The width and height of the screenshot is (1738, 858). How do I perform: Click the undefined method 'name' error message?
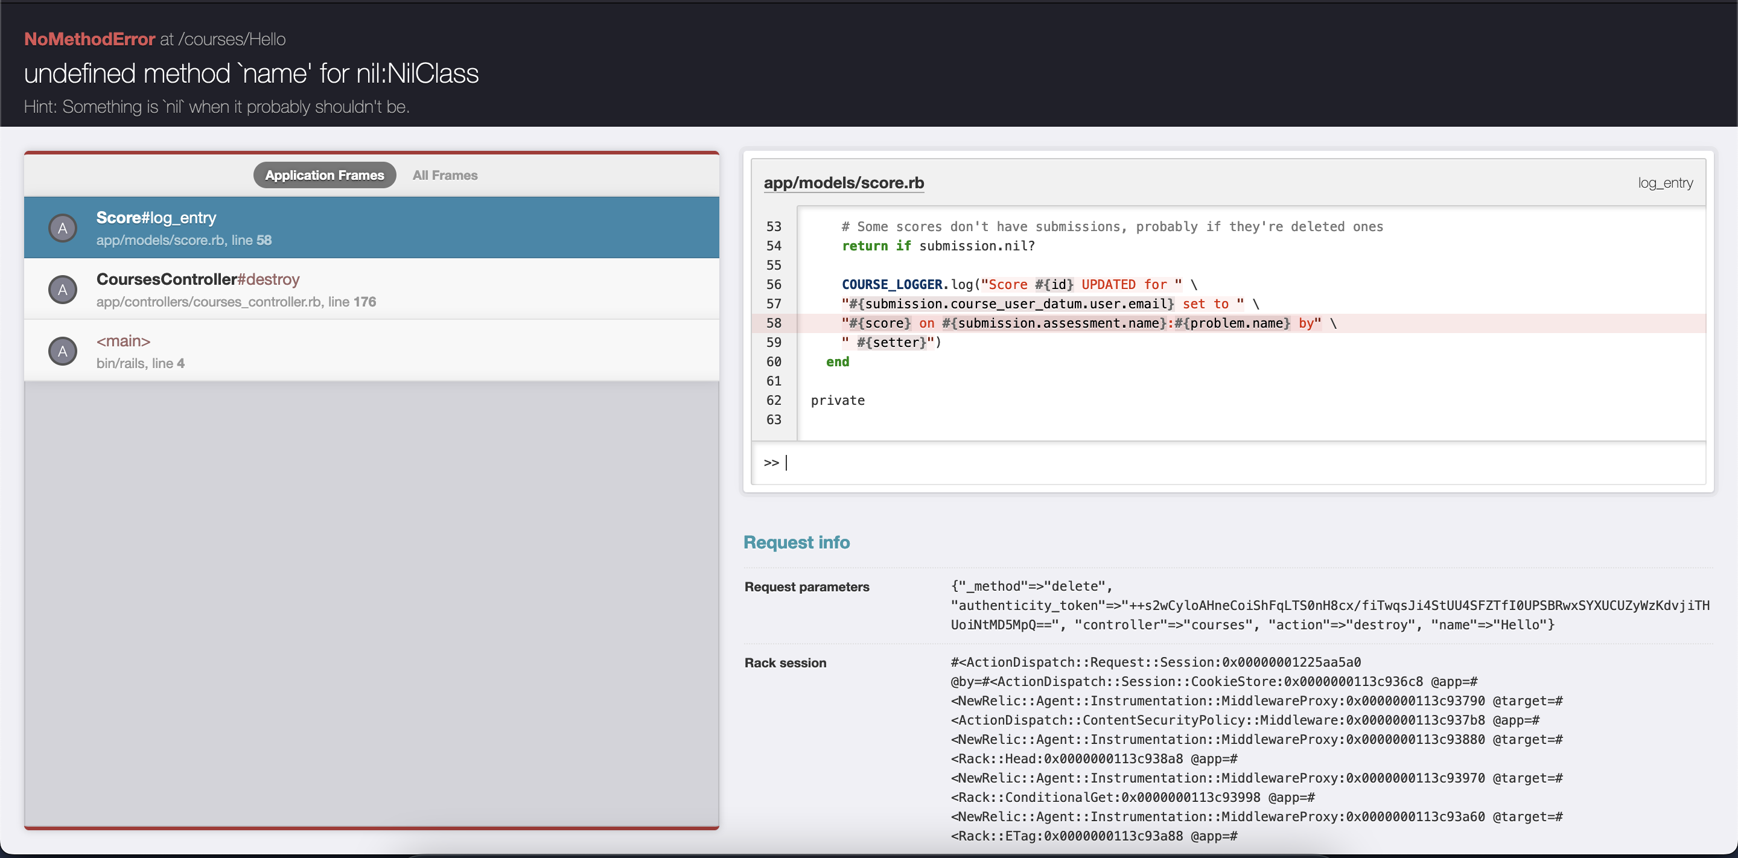click(x=251, y=74)
